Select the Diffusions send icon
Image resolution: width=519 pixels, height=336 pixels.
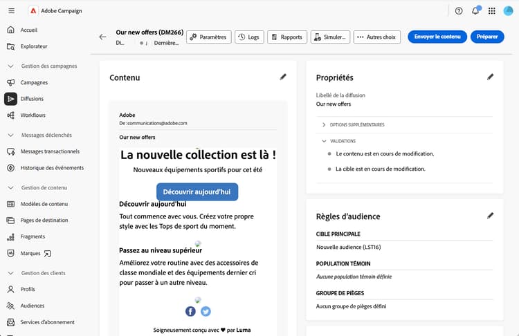pyautogui.click(x=10, y=99)
